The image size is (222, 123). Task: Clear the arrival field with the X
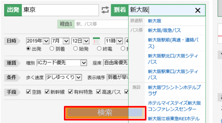pos(198,10)
